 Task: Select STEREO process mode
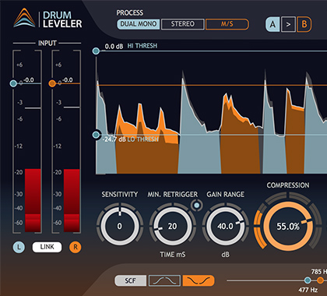point(183,24)
